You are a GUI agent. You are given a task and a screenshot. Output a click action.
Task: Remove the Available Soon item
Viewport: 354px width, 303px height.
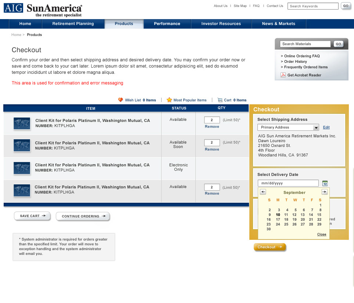click(x=212, y=149)
